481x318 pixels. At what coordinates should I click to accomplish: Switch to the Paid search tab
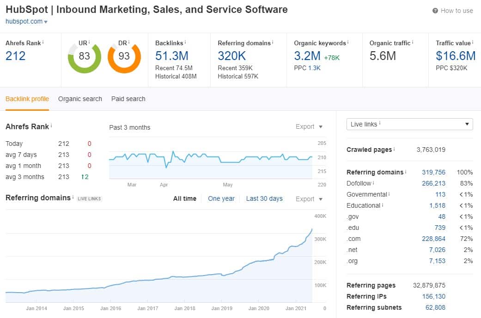click(x=128, y=99)
